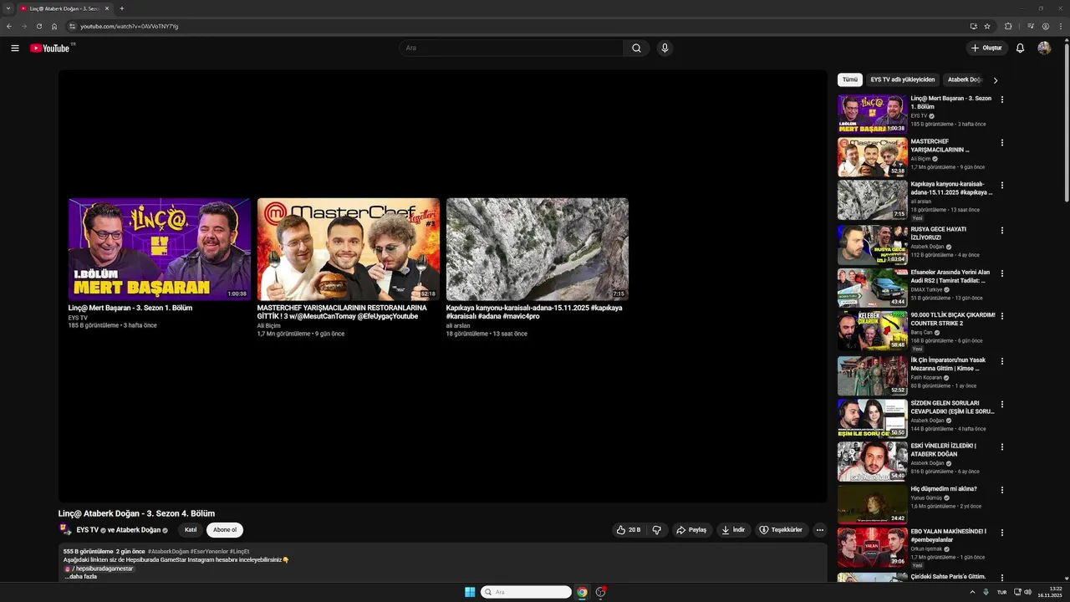Click the TUR language indicator in taskbar
This screenshot has height=602, width=1070.
point(1001,592)
